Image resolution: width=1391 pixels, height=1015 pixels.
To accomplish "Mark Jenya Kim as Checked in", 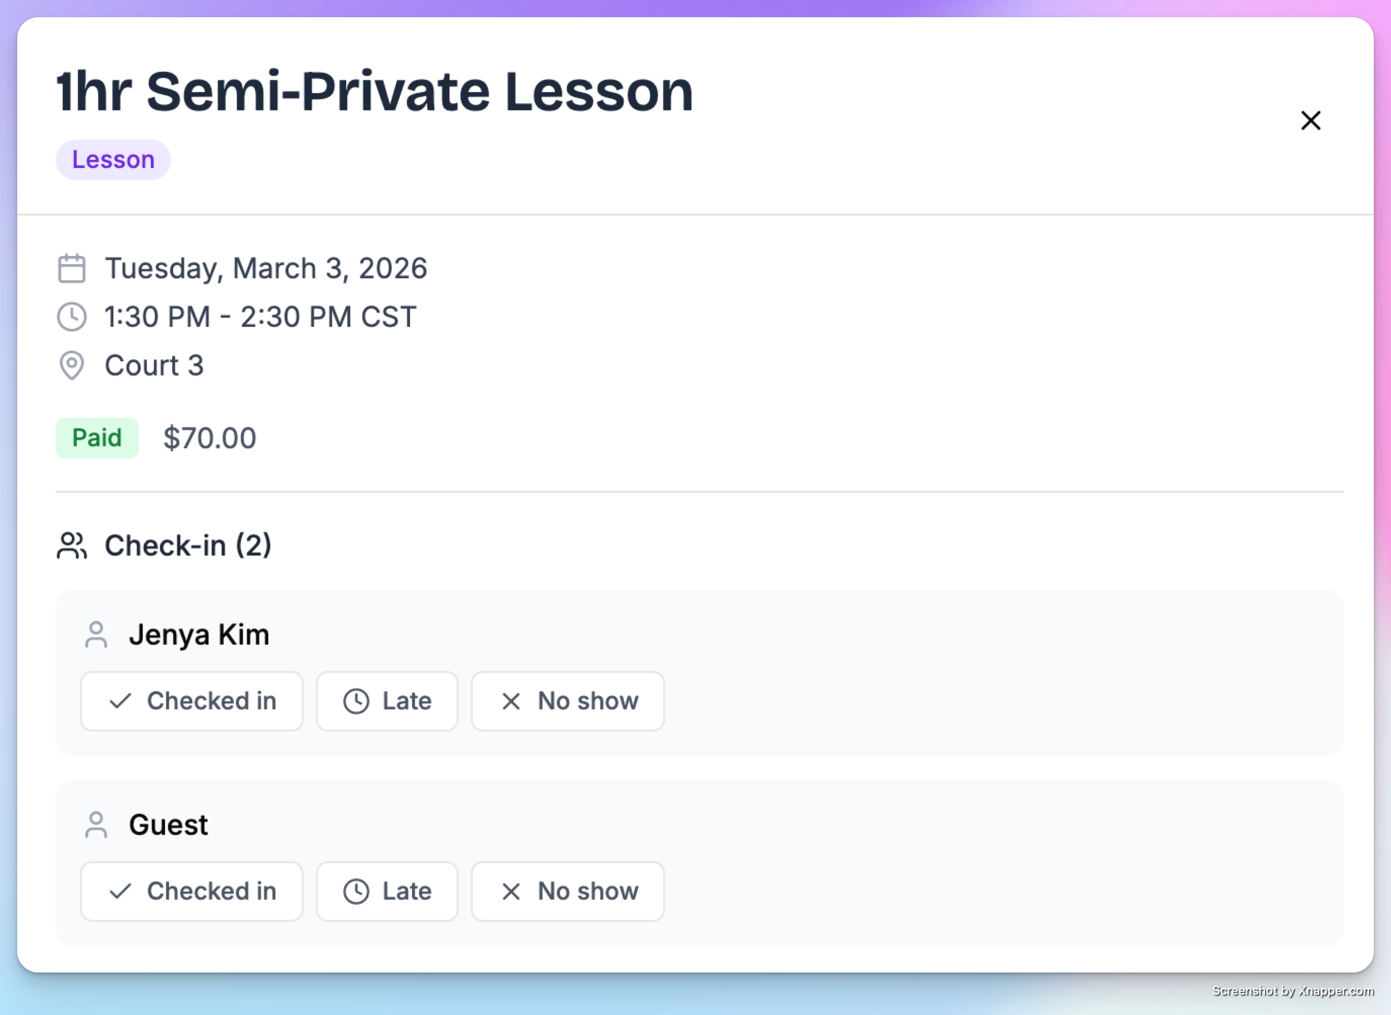I will (192, 701).
